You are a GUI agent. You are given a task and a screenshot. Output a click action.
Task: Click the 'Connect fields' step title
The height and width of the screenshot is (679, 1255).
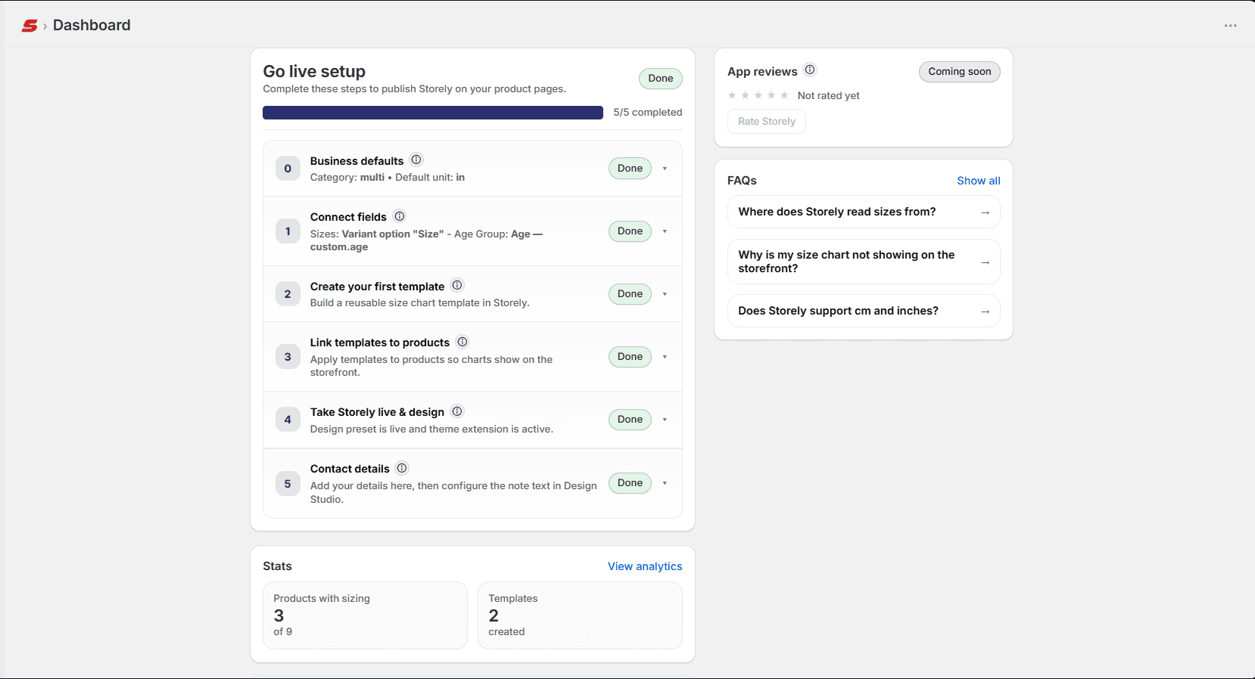[348, 217]
